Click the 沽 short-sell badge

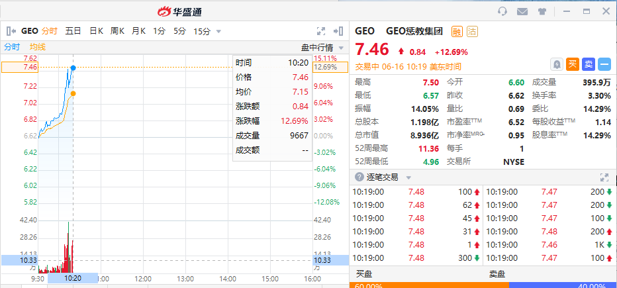[x=472, y=31]
